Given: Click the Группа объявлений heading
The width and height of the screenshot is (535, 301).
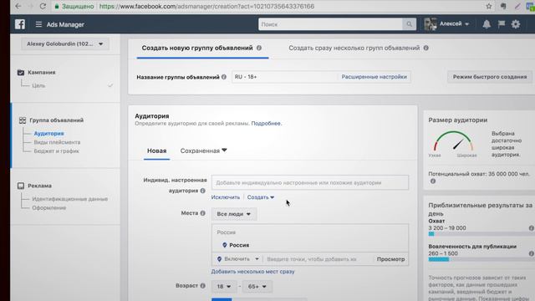Looking at the screenshot, I should 56,120.
